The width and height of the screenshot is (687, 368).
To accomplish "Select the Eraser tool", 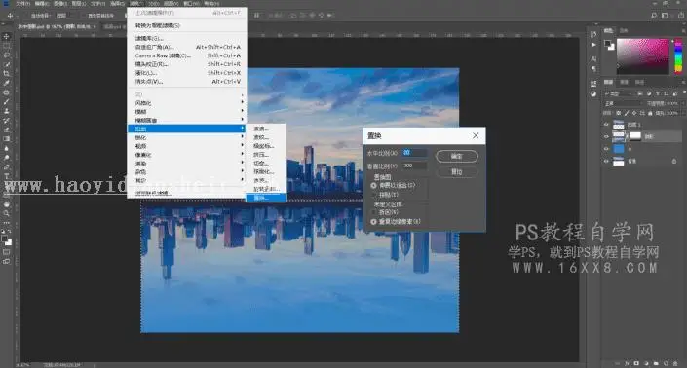I will point(7,129).
